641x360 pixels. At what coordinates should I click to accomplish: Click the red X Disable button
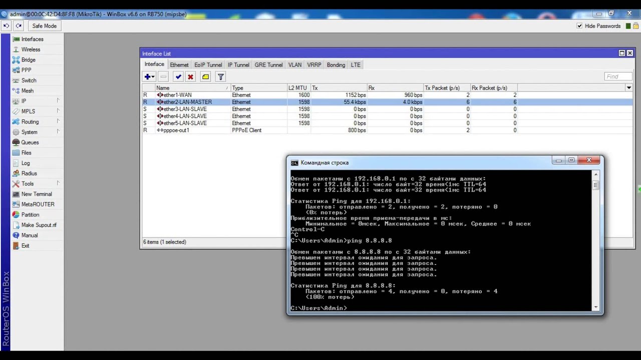190,76
